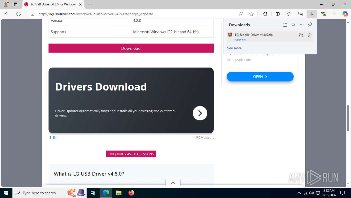Click the crimson Download button
351x198 pixels.
131,48
